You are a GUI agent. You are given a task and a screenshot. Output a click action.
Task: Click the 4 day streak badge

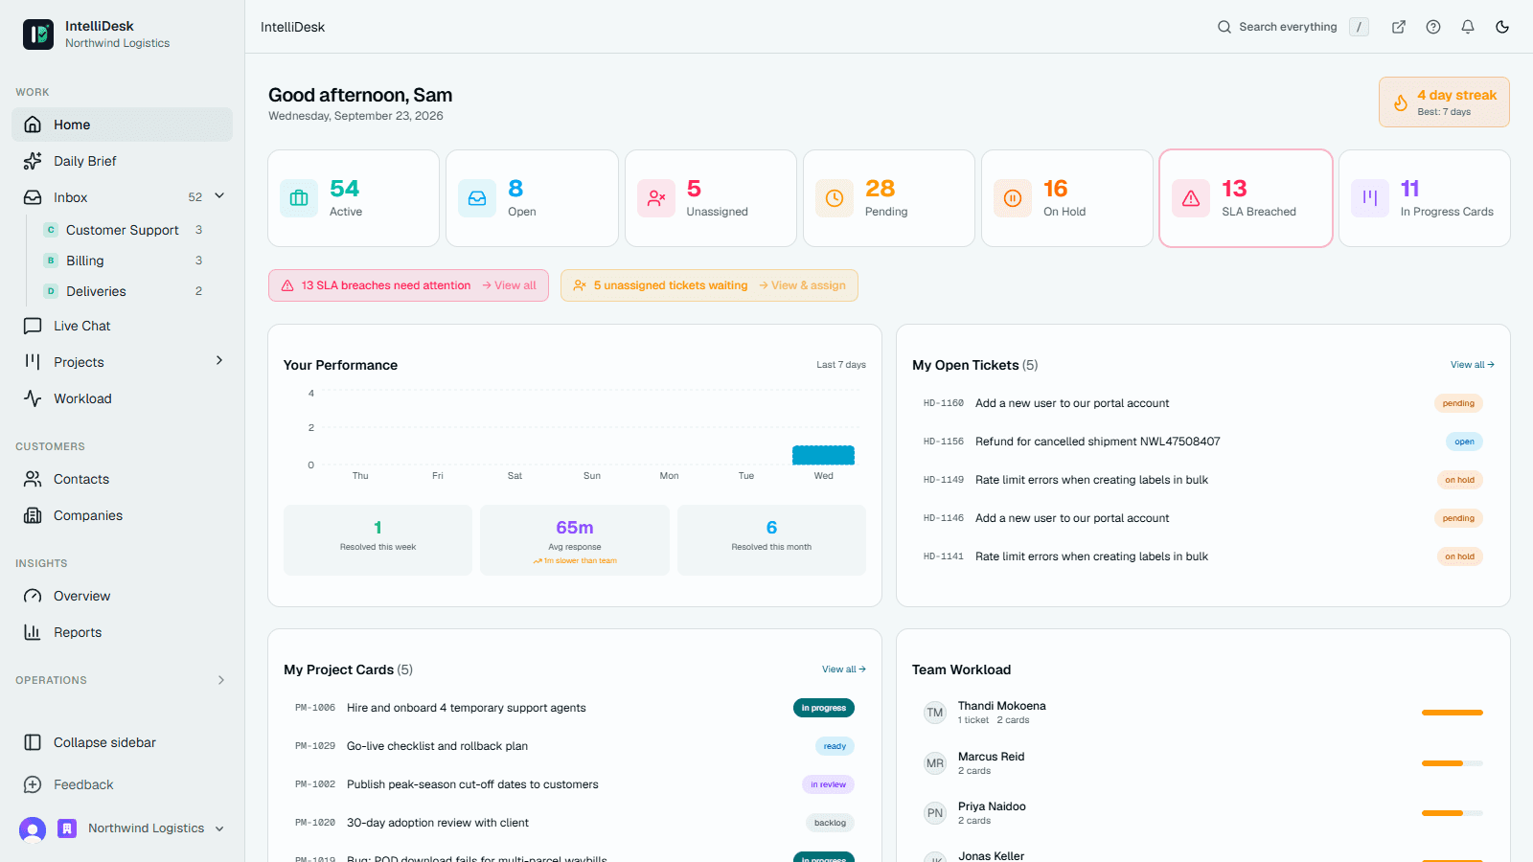(x=1444, y=102)
